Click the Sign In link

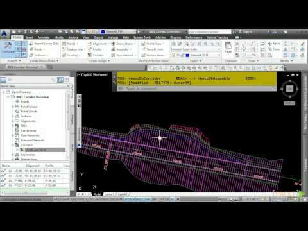pyautogui.click(x=248, y=32)
